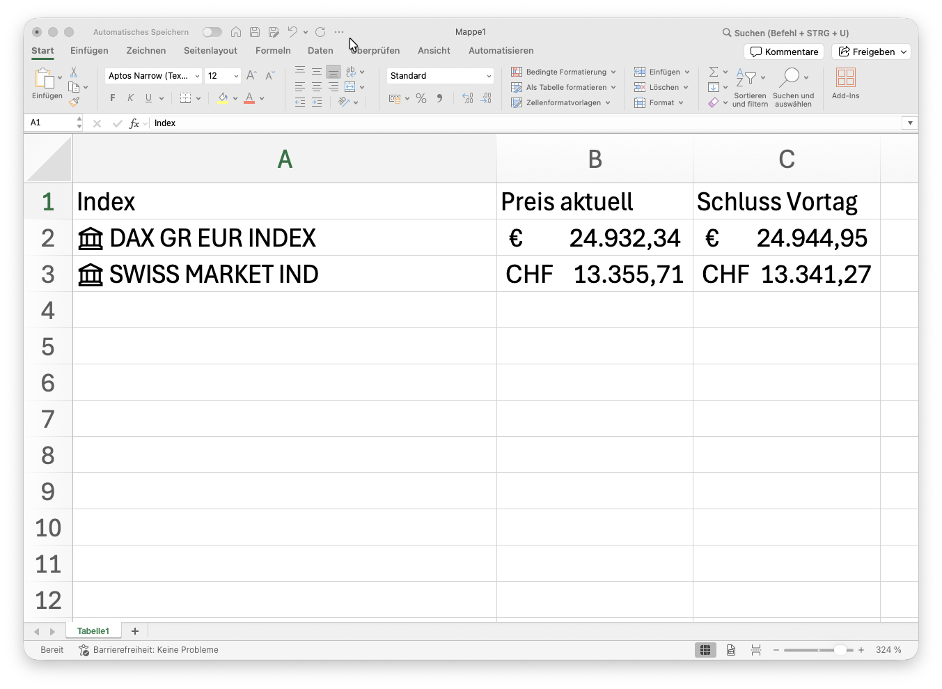Toggle bold F formatting

point(113,98)
